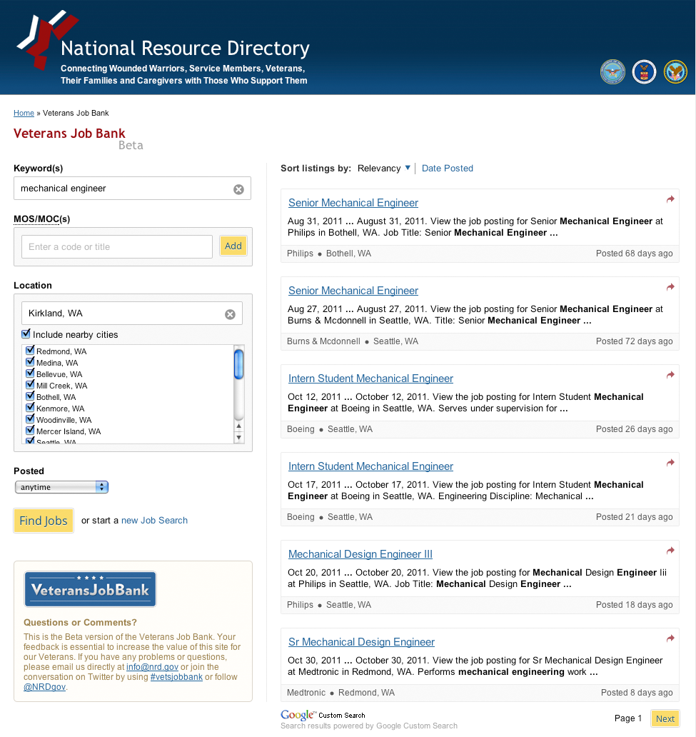696x737 pixels.
Task: Email info@nrd.gov link
Action: 152,667
